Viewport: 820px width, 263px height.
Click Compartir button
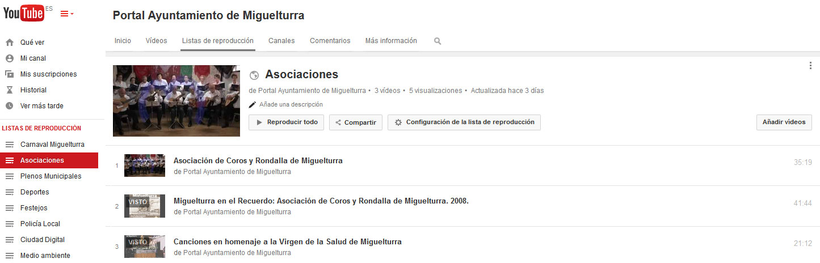tap(356, 122)
